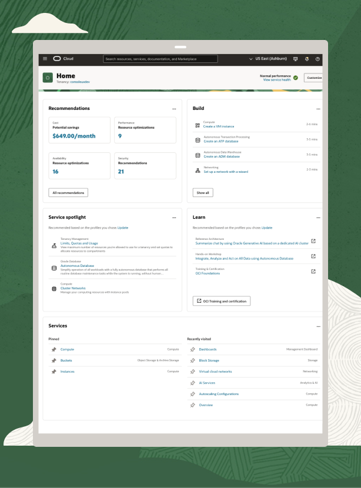This screenshot has width=361, height=488.
Task: Open Virtual cloud networks link
Action: [215, 372]
